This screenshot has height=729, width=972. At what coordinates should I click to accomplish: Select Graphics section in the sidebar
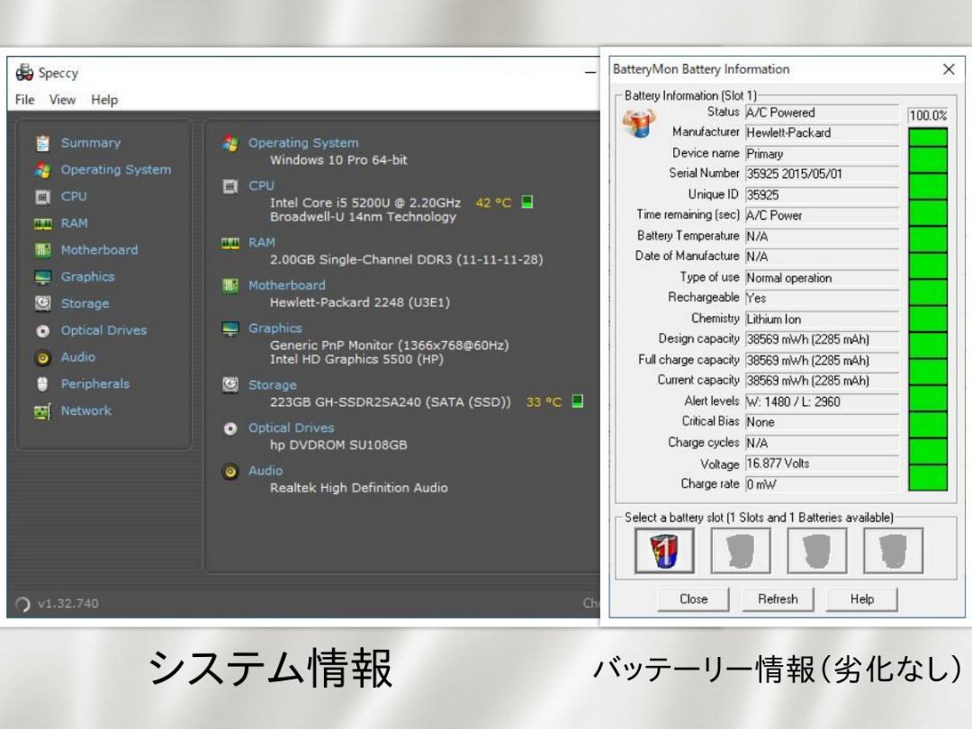pos(87,277)
